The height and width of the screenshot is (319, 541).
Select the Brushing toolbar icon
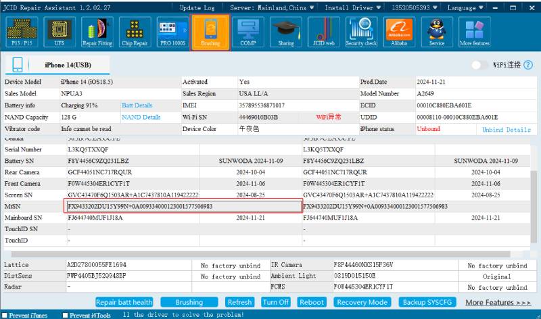click(x=210, y=32)
